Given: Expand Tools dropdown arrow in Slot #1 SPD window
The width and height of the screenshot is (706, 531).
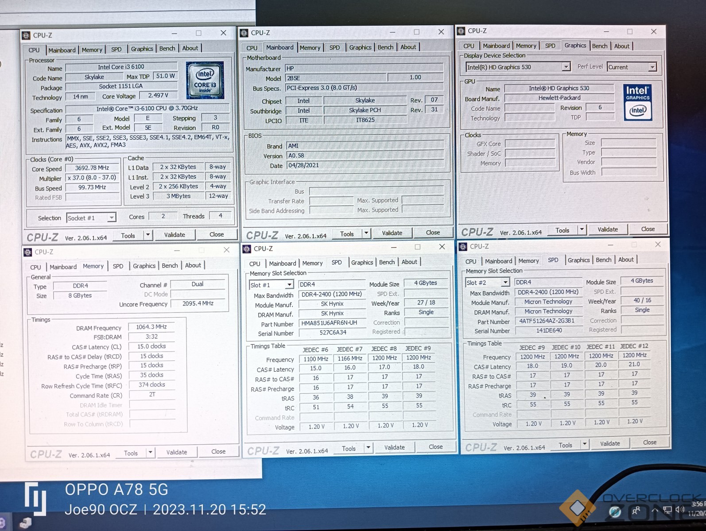Looking at the screenshot, I should pyautogui.click(x=368, y=448).
